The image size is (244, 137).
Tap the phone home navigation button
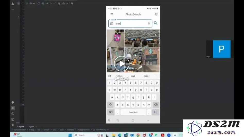point(133,120)
